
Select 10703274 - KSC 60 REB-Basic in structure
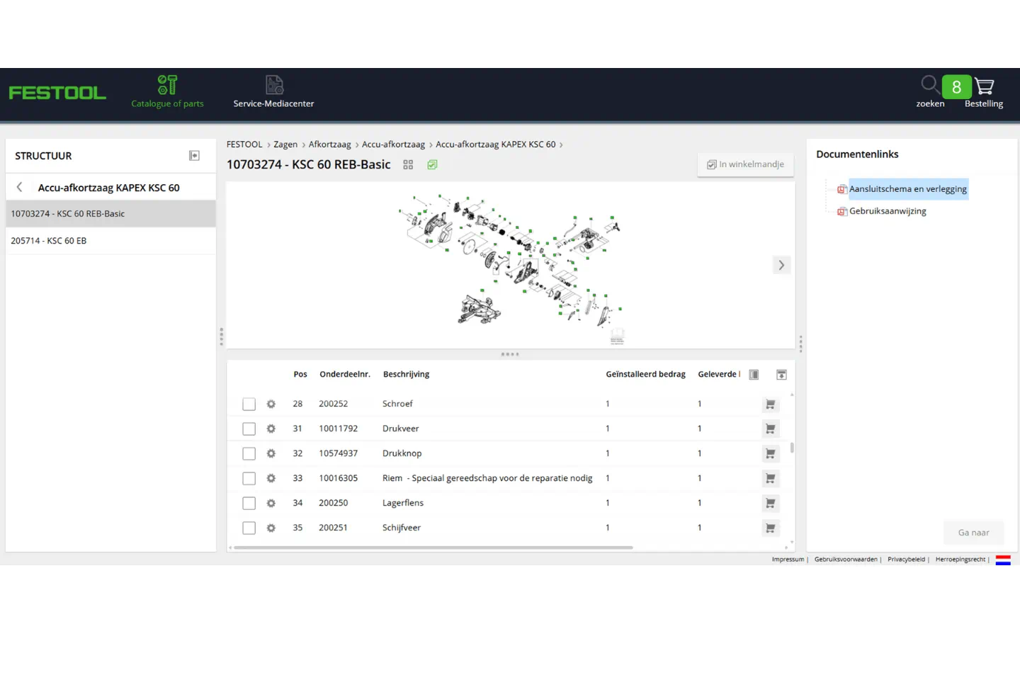point(110,214)
